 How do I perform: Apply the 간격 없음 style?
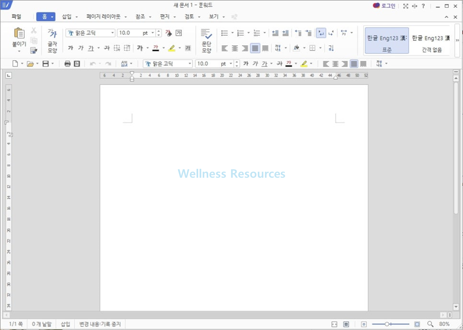[431, 40]
